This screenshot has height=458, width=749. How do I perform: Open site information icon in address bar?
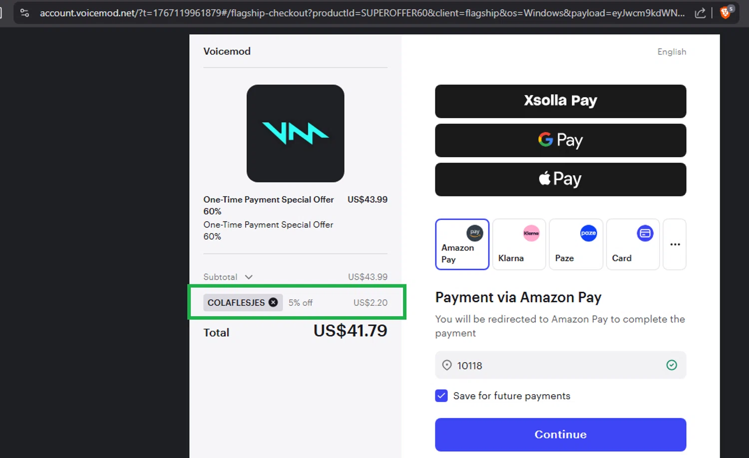click(x=24, y=13)
